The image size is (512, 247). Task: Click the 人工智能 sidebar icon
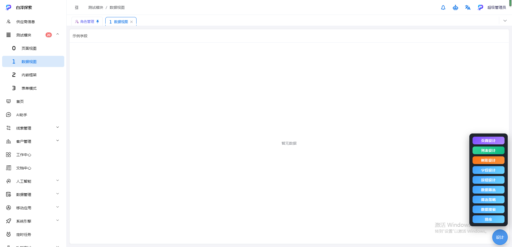(x=9, y=181)
